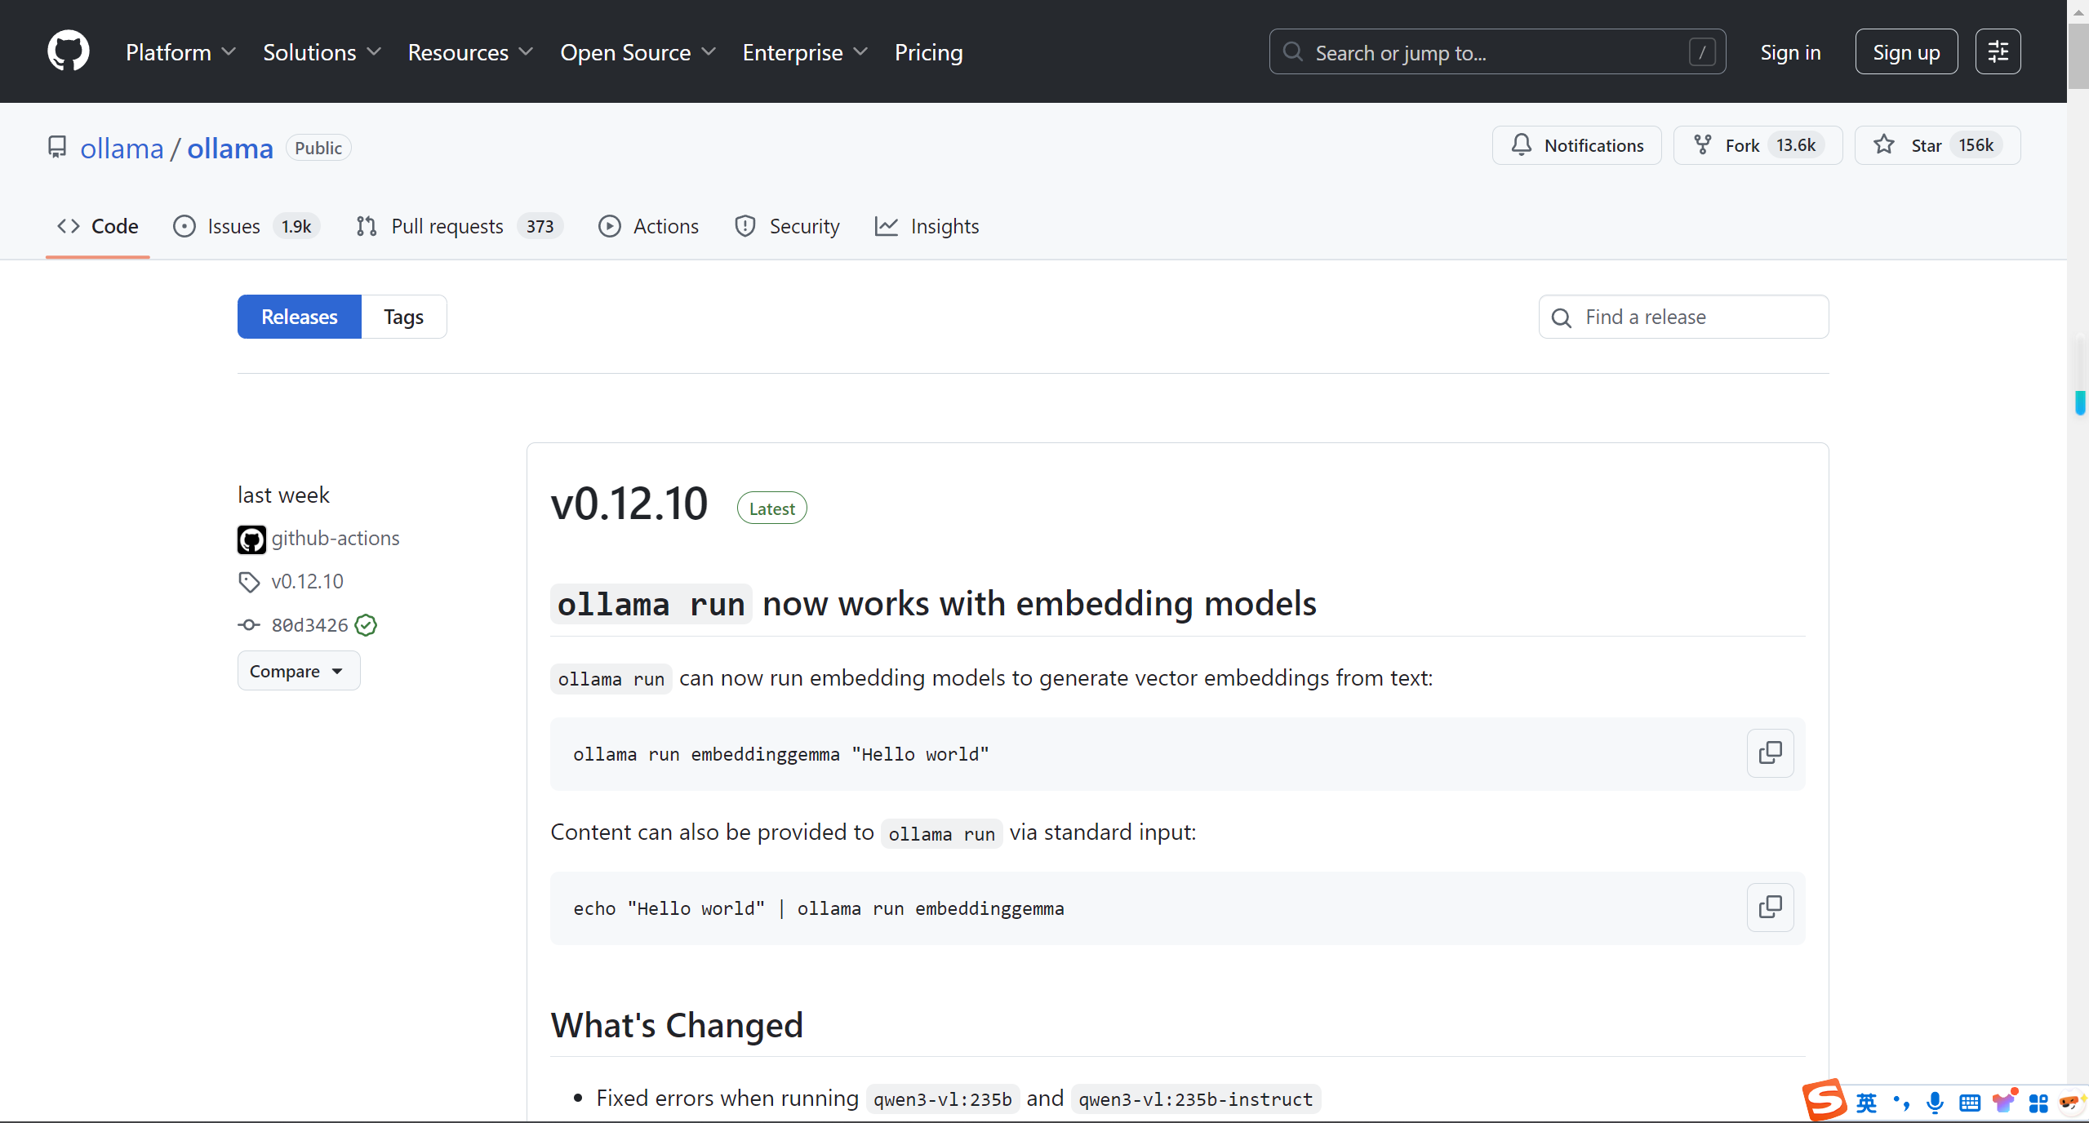The width and height of the screenshot is (2089, 1123).
Task: Click the Sign up button
Action: coord(1905,52)
